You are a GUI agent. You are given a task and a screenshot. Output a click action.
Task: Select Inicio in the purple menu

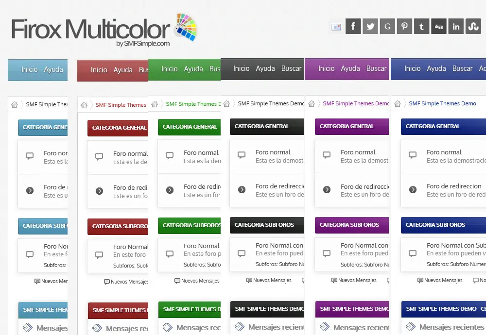pos(327,68)
